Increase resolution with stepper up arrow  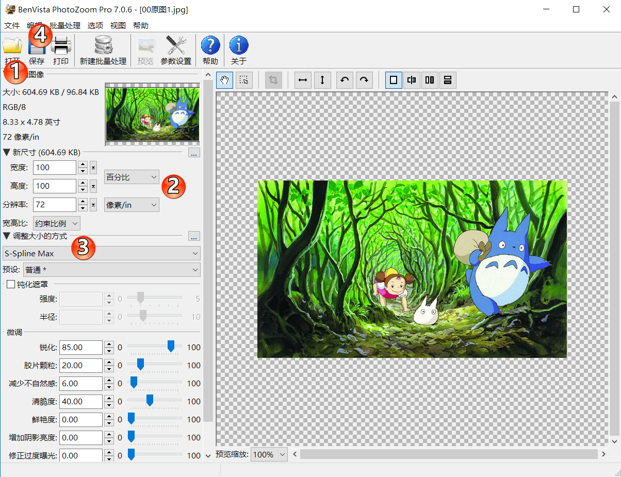(83, 201)
